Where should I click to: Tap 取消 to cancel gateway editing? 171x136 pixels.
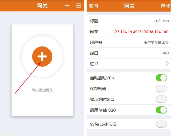93,6
